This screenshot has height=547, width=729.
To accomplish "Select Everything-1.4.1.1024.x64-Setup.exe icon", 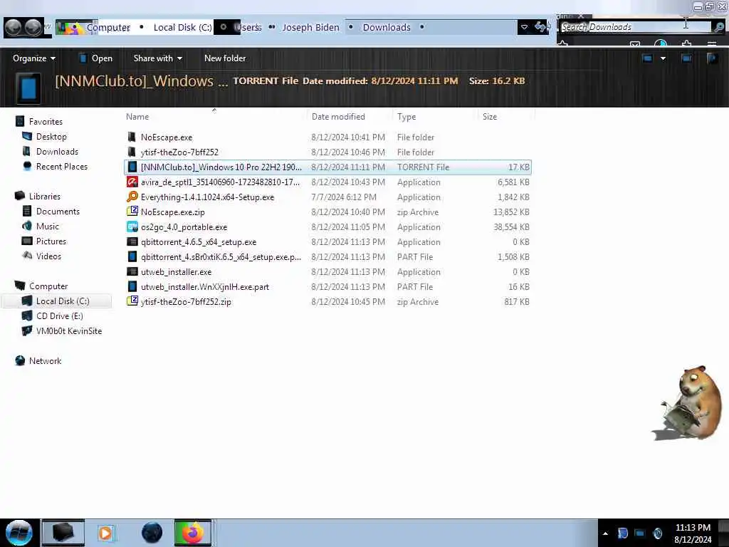I will click(132, 197).
